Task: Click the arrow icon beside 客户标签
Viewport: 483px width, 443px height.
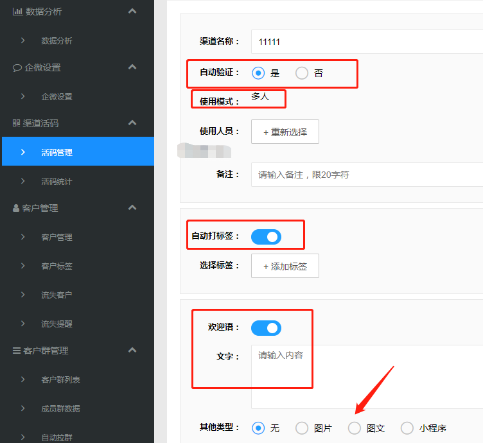Action: pyautogui.click(x=23, y=266)
